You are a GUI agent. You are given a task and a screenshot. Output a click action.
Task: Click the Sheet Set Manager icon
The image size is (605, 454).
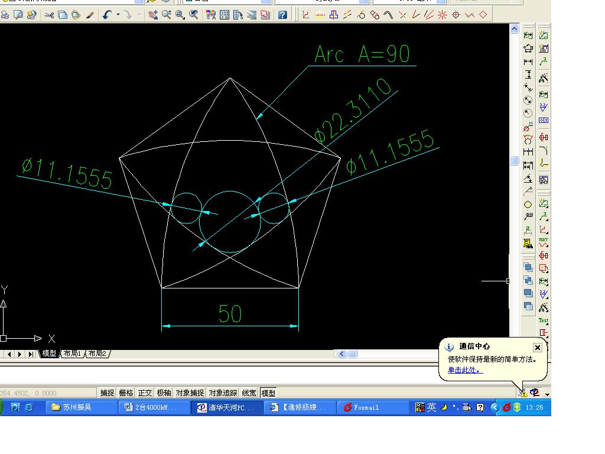(x=252, y=15)
